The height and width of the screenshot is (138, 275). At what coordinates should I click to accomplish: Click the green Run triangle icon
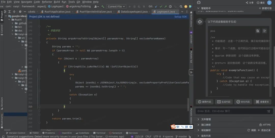tap(130, 6)
